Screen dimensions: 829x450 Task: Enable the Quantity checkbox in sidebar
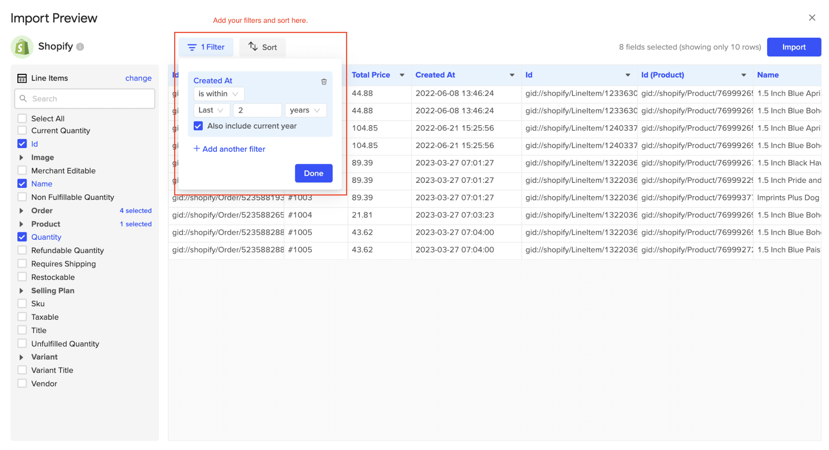(21, 237)
